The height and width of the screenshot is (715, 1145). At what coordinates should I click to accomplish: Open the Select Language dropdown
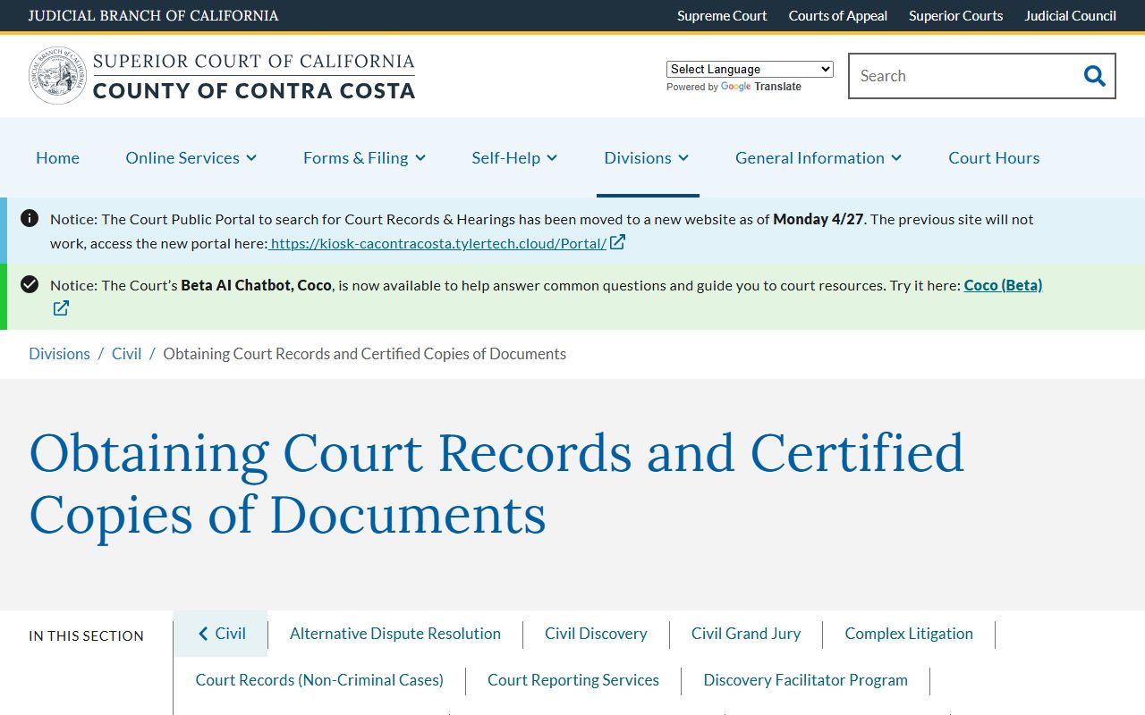(x=750, y=69)
